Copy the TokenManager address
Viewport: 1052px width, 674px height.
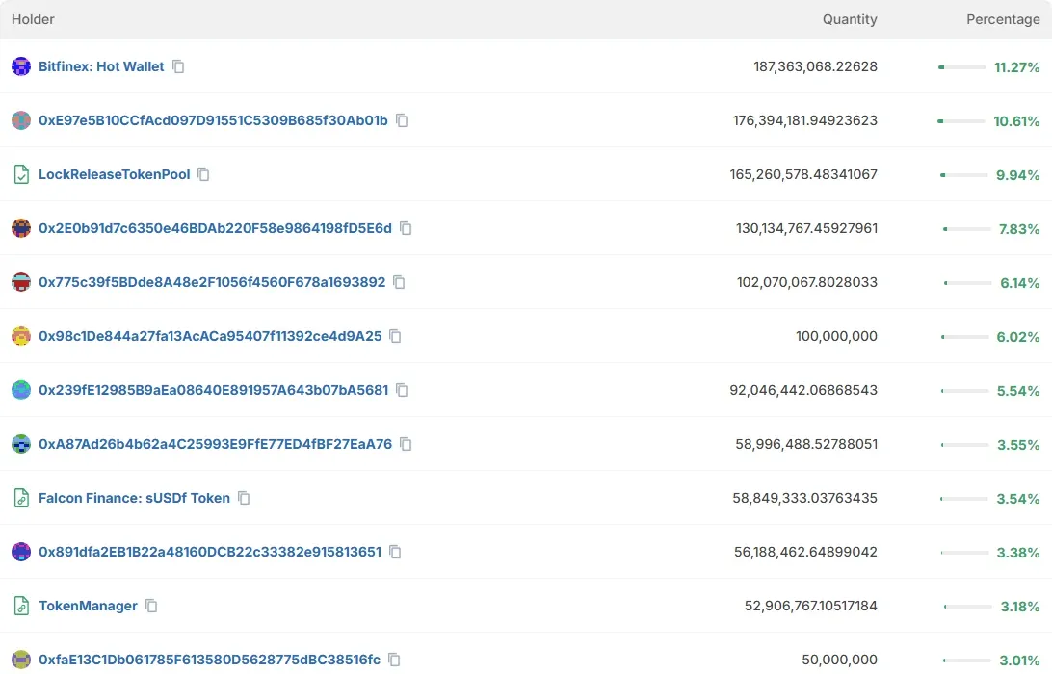pyautogui.click(x=151, y=606)
